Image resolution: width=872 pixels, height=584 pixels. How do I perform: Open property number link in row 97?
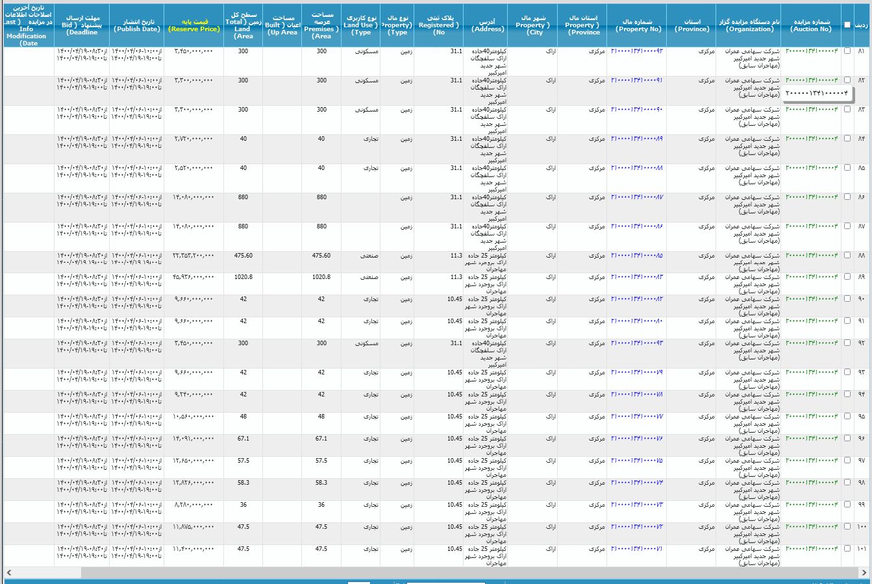coord(637,461)
